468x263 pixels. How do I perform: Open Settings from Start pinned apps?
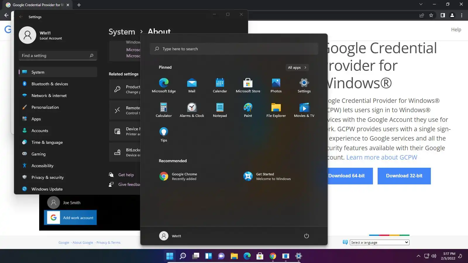pos(304,85)
